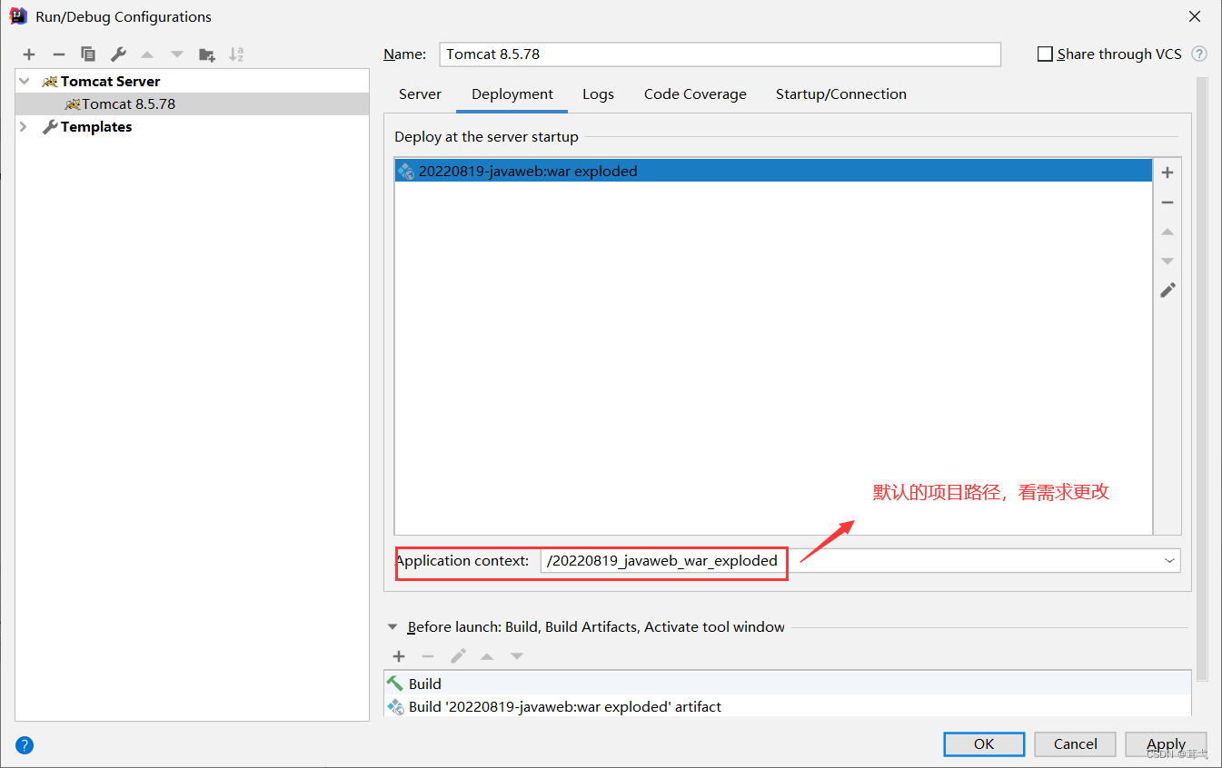Open Application context dropdown arrow
1222x768 pixels.
click(1169, 561)
